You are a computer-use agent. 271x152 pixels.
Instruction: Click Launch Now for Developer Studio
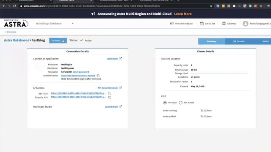(111, 107)
